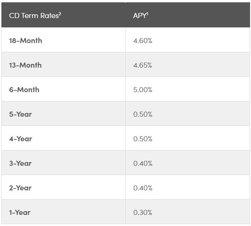Click the 3-Year row's 0.40% rate
Image resolution: width=251 pixels, height=226 pixels.
143,163
